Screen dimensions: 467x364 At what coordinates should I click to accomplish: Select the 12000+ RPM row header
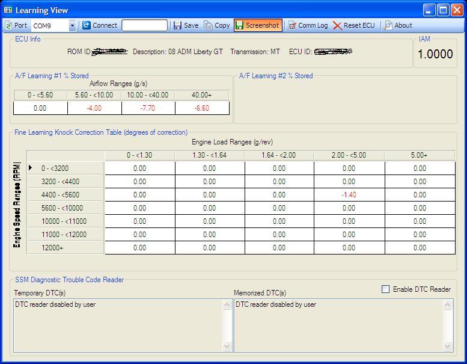pyautogui.click(x=66, y=247)
